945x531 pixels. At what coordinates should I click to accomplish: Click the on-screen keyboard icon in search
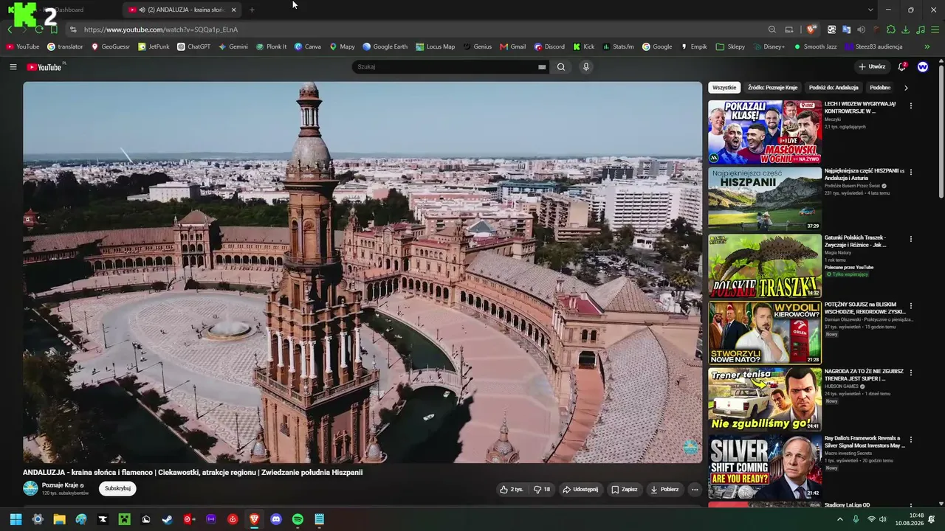[542, 67]
